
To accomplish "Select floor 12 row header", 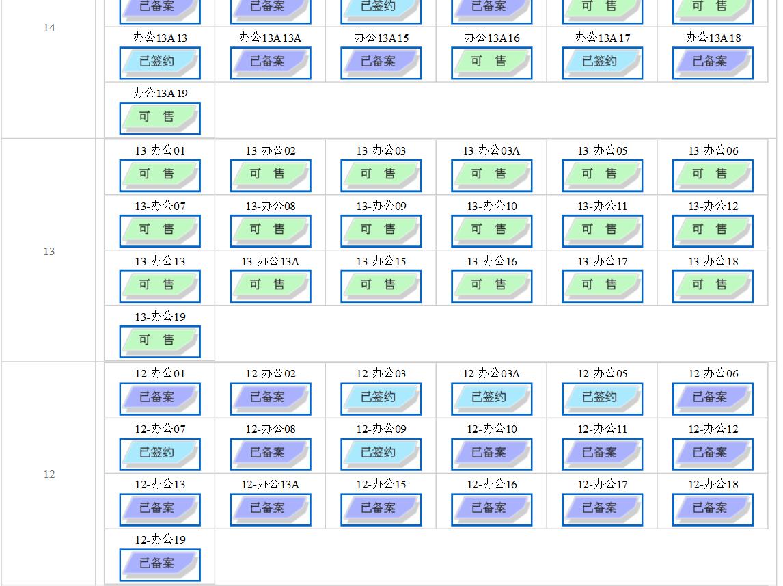I will click(49, 475).
